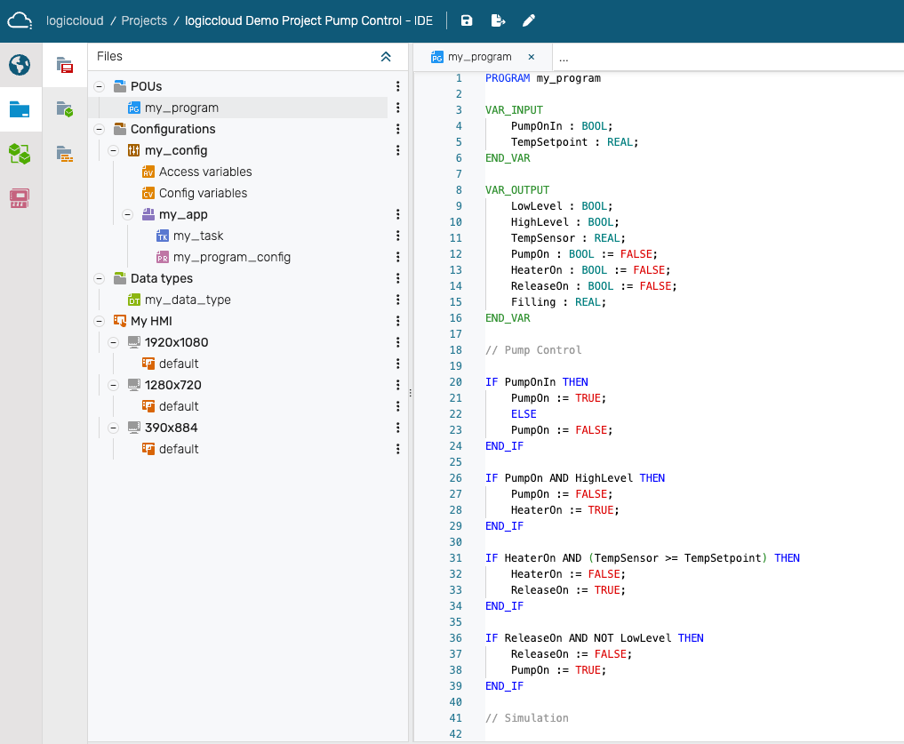904x744 pixels.
Task: Select the pink device sidebar icon
Action: tap(20, 198)
